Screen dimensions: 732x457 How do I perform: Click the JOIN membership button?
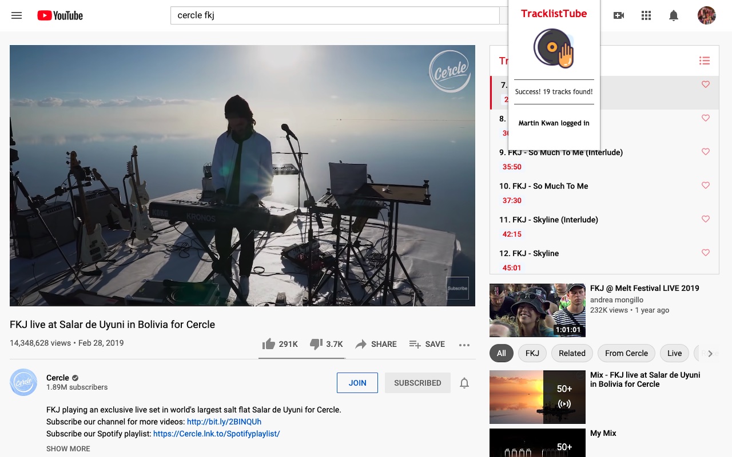pos(357,383)
